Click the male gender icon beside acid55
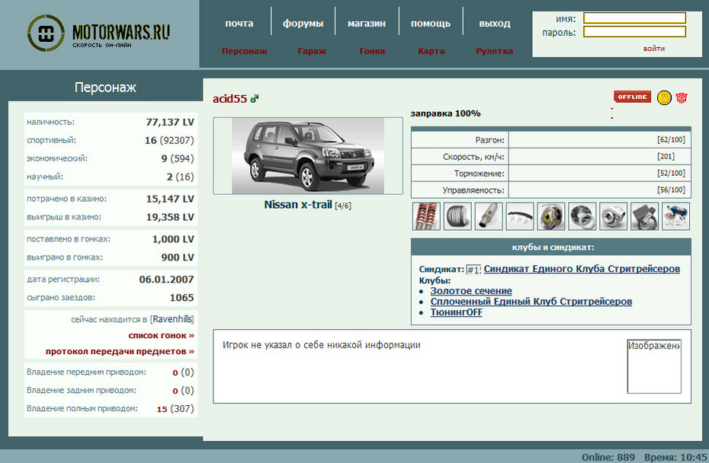 [255, 98]
